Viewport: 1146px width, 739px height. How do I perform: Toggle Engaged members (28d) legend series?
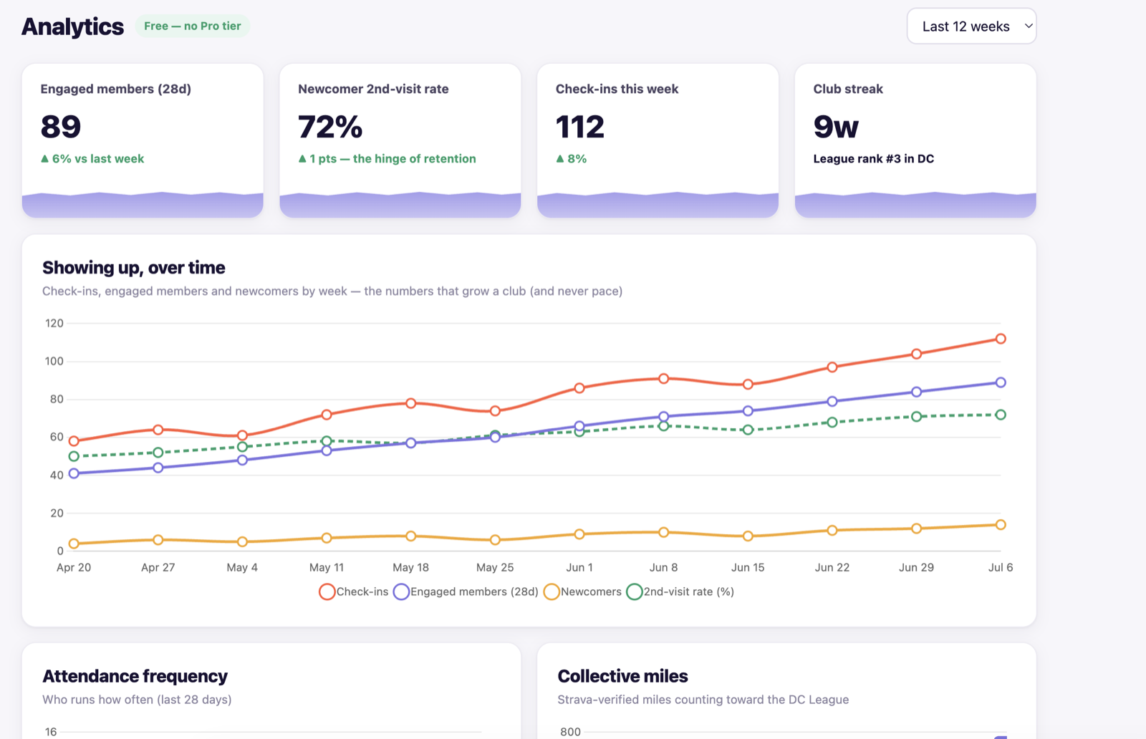(466, 591)
